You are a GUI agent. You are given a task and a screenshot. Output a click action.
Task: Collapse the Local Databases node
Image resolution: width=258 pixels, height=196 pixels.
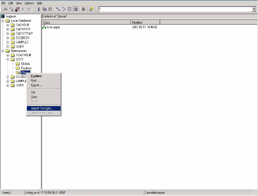pos(3,21)
